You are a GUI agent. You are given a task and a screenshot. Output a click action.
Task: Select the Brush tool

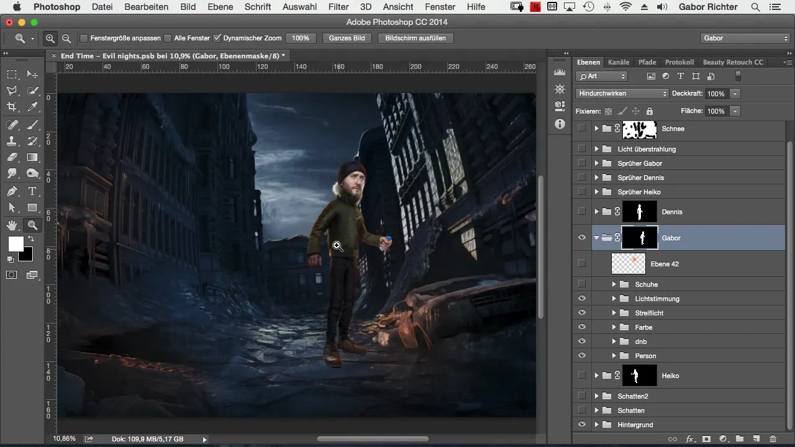[32, 124]
